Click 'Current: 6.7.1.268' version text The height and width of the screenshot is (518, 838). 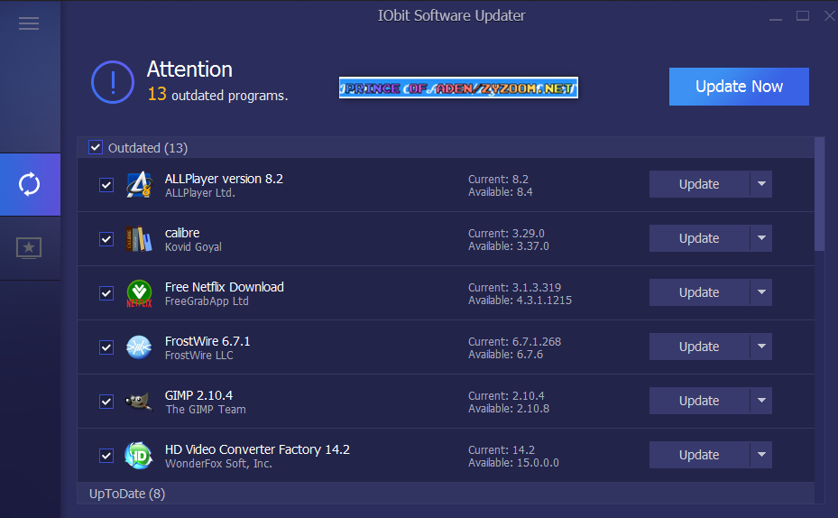point(515,342)
